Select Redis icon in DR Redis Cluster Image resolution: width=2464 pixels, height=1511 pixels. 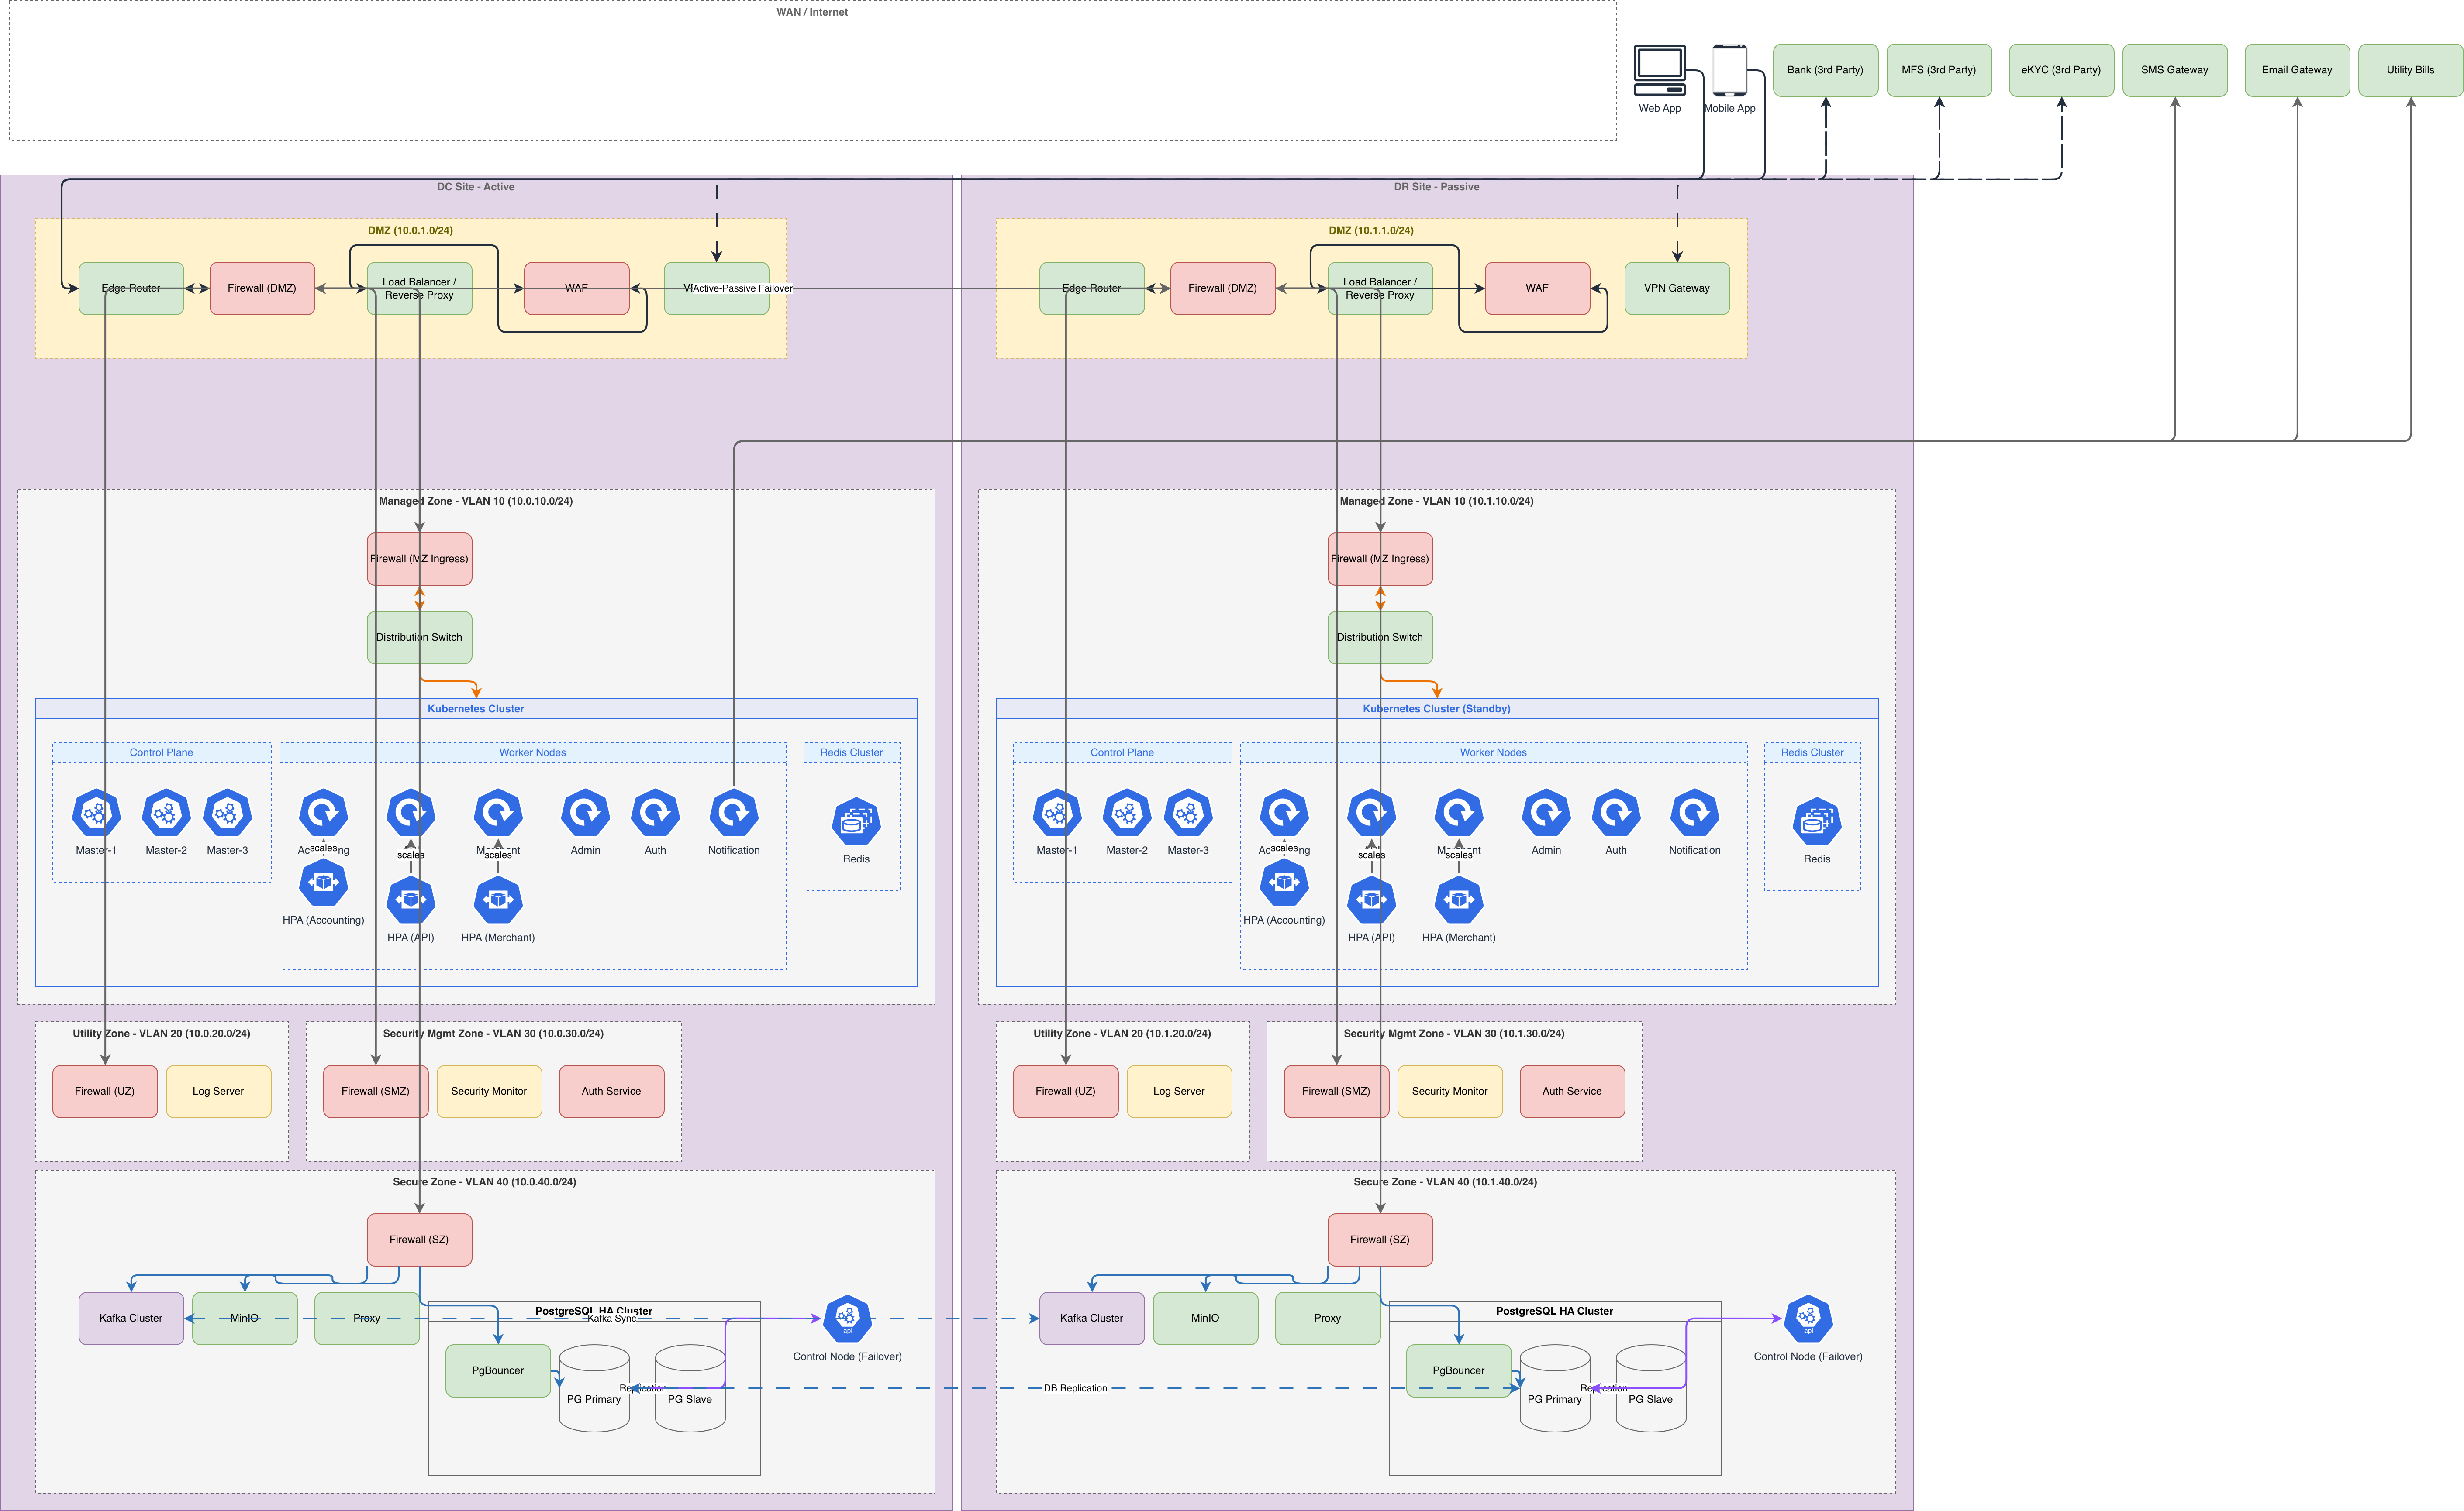pos(1817,821)
